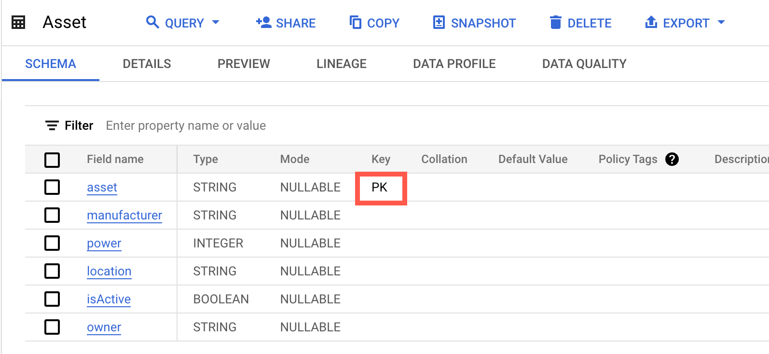This screenshot has height=354, width=769.
Task: Click the table icon beside Asset title
Action: pyautogui.click(x=18, y=22)
